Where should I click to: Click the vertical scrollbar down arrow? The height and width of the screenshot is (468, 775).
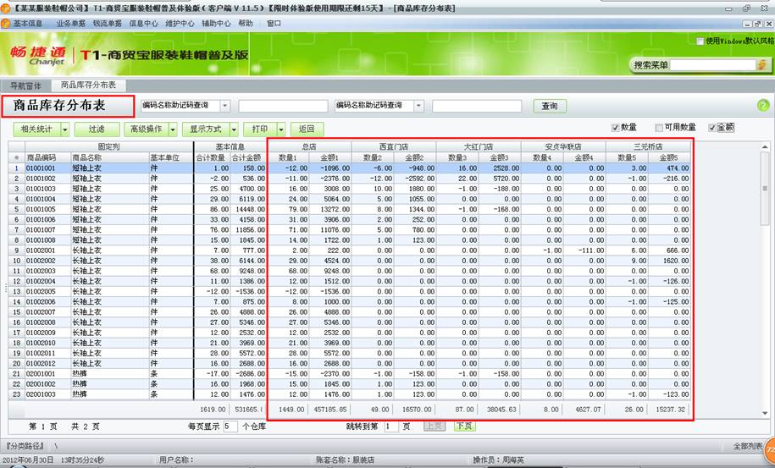tap(765, 413)
